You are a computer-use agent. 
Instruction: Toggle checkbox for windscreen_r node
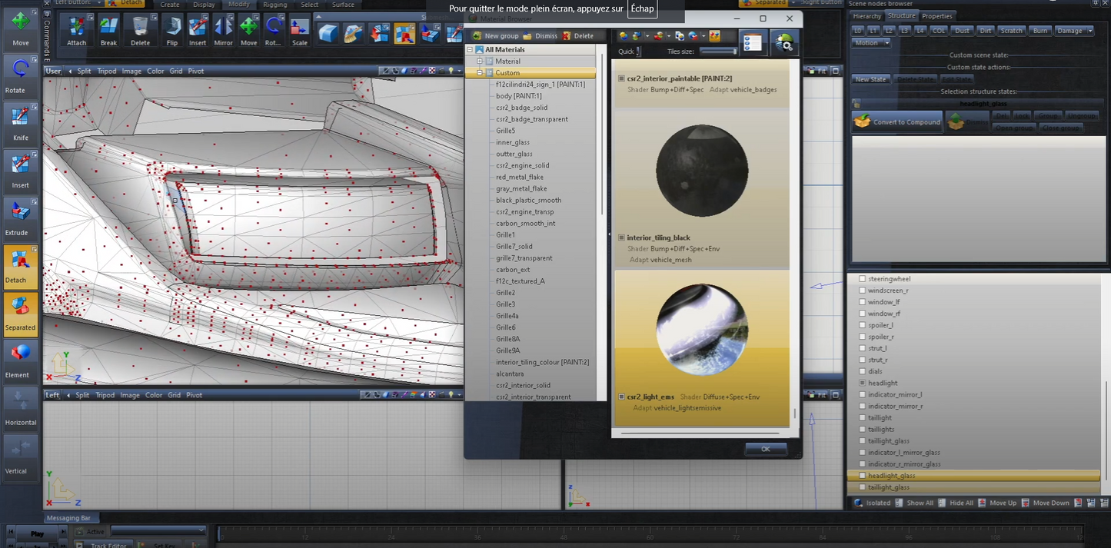coord(862,291)
